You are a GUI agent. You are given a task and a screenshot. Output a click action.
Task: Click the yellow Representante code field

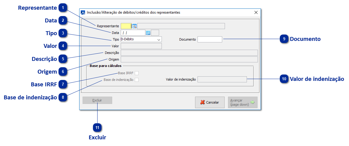[126, 26]
